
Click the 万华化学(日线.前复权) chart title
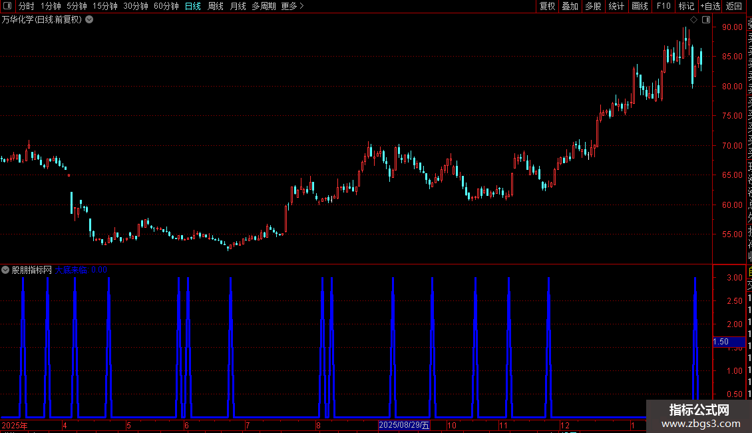pyautogui.click(x=42, y=20)
